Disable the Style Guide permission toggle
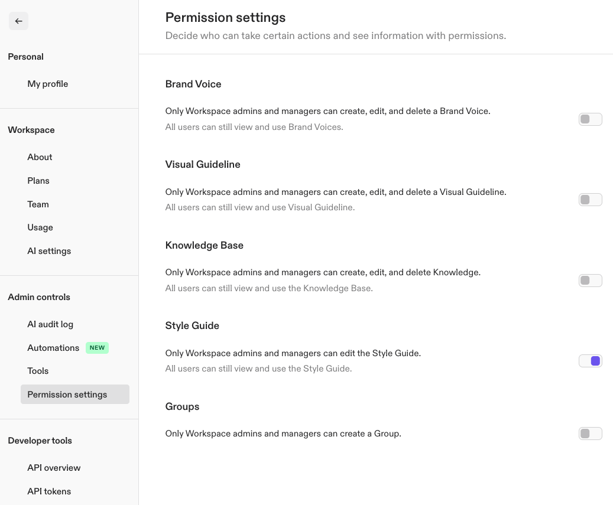Image resolution: width=613 pixels, height=505 pixels. click(x=590, y=361)
